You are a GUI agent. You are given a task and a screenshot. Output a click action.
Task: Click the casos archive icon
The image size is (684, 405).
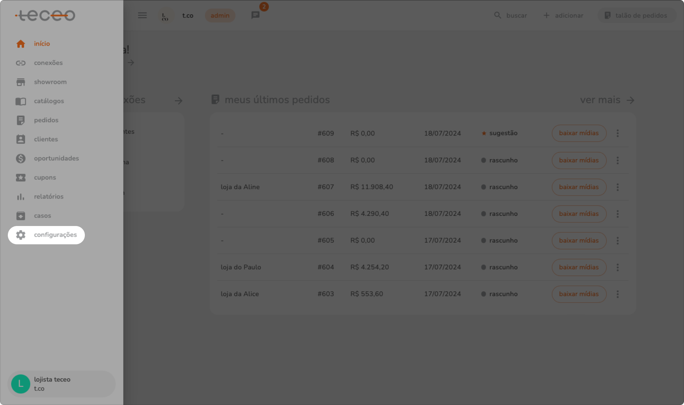pyautogui.click(x=21, y=216)
